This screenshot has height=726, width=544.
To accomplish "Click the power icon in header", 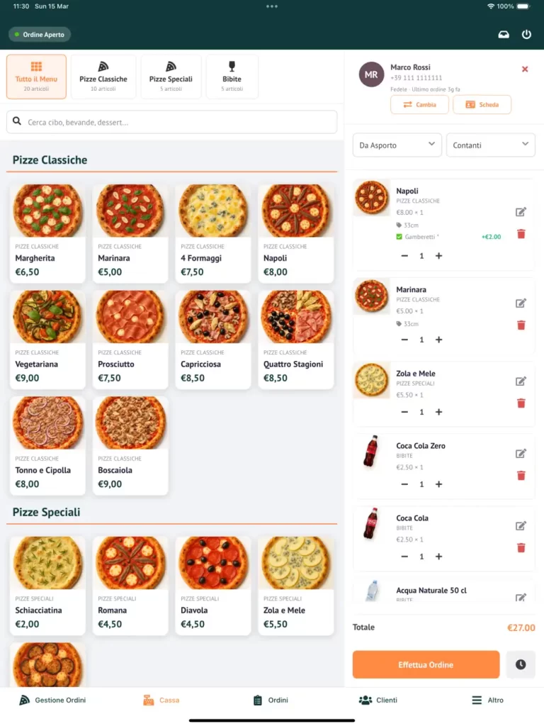I will [526, 34].
